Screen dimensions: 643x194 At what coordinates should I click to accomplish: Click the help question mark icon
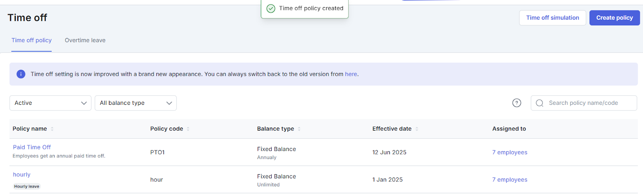(x=516, y=103)
